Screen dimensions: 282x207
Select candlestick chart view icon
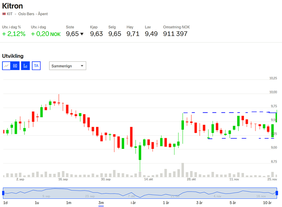tap(15, 66)
